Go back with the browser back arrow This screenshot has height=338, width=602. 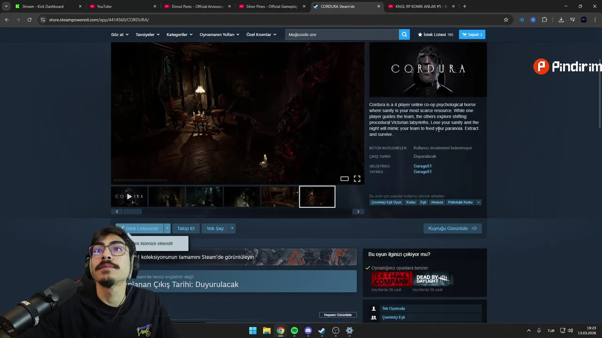pos(7,20)
